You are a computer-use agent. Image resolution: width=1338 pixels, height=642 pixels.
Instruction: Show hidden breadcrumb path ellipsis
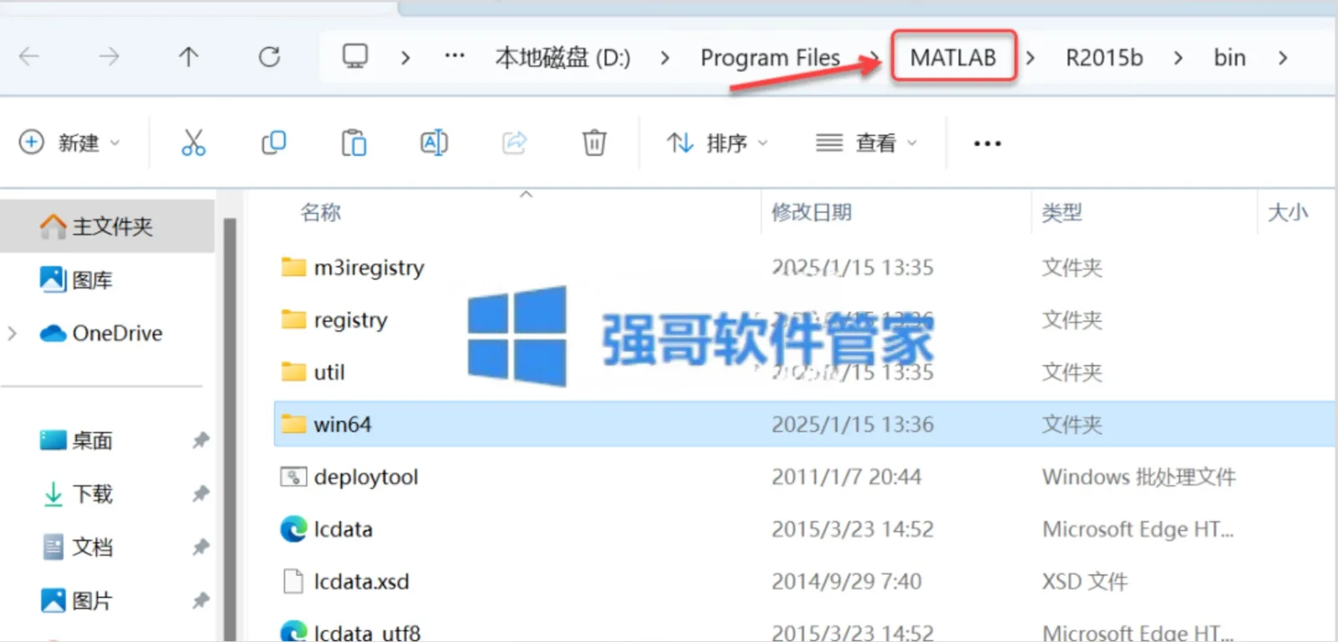455,57
